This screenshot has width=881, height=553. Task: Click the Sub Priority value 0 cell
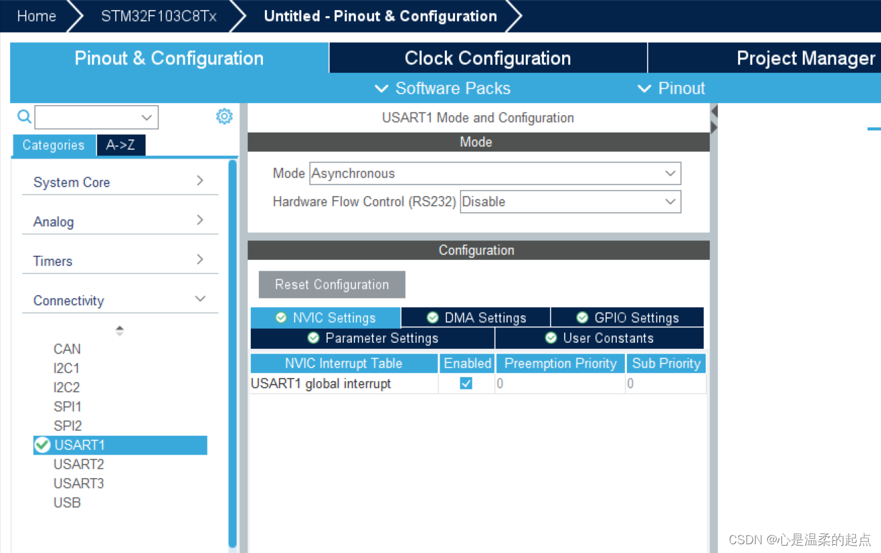666,383
